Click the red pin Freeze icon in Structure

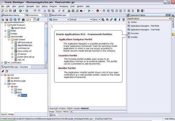[3, 71]
